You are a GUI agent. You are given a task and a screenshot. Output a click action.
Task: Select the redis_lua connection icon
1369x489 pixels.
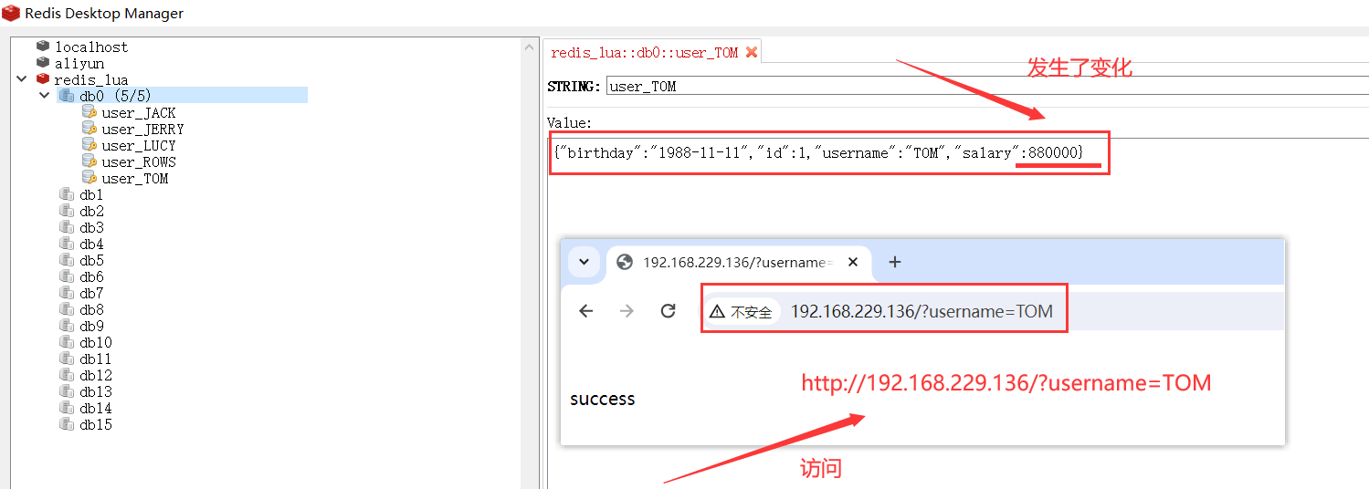(43, 79)
